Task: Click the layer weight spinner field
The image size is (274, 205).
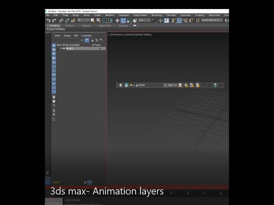Action: 171,85
